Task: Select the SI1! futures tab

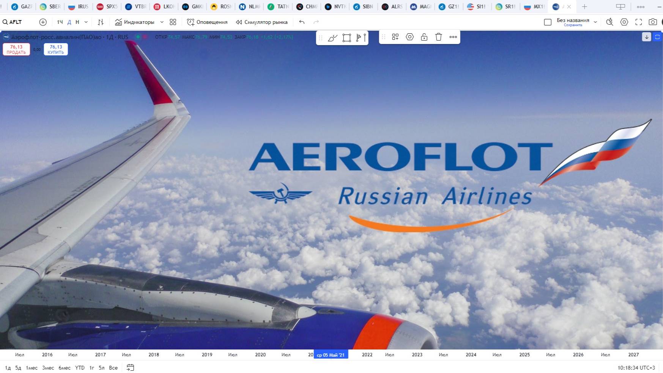Action: 477,6
